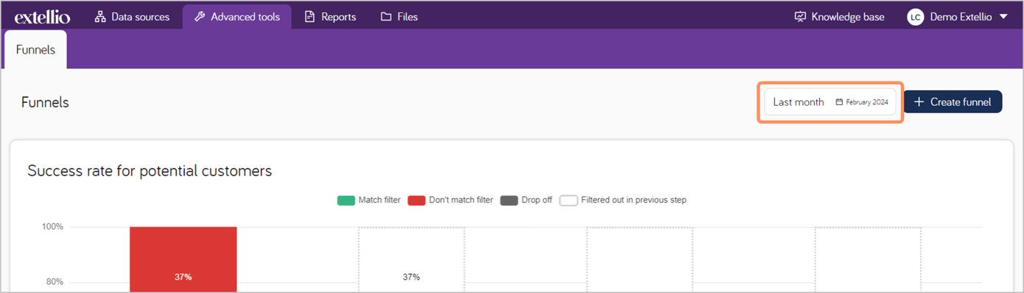
Task: Toggle the Match filter legend entry
Action: click(x=369, y=200)
